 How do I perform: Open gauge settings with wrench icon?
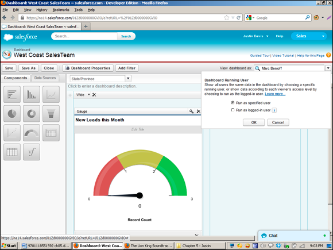point(191,111)
